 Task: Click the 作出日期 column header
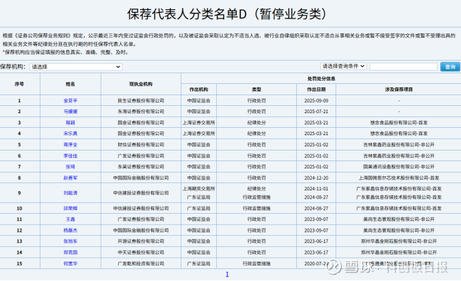pyautogui.click(x=316, y=89)
